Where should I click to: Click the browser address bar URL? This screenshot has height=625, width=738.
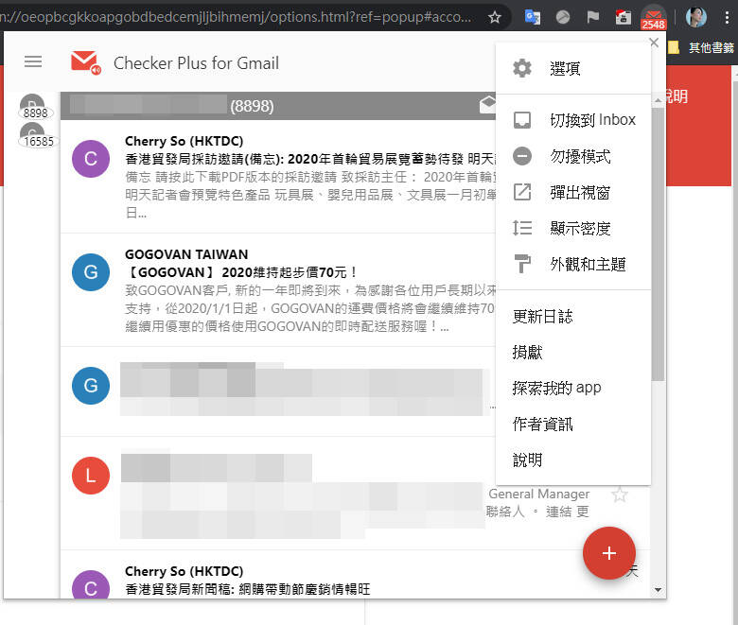pyautogui.click(x=236, y=17)
